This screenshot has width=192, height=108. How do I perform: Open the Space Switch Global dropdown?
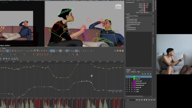148,12
